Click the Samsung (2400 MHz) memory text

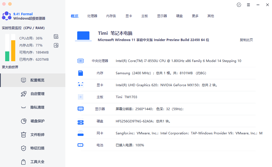point(161,73)
